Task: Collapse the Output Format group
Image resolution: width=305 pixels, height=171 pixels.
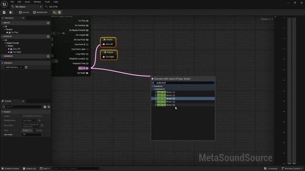Action: point(5,43)
